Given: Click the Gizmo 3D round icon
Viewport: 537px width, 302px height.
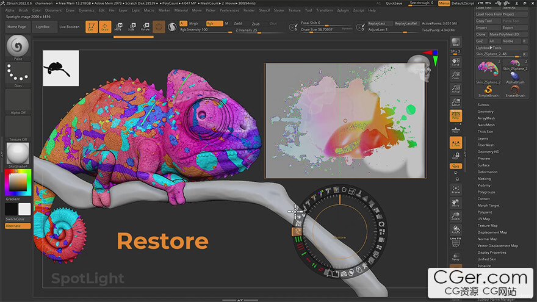Looking at the screenshot, I should coord(159,27).
